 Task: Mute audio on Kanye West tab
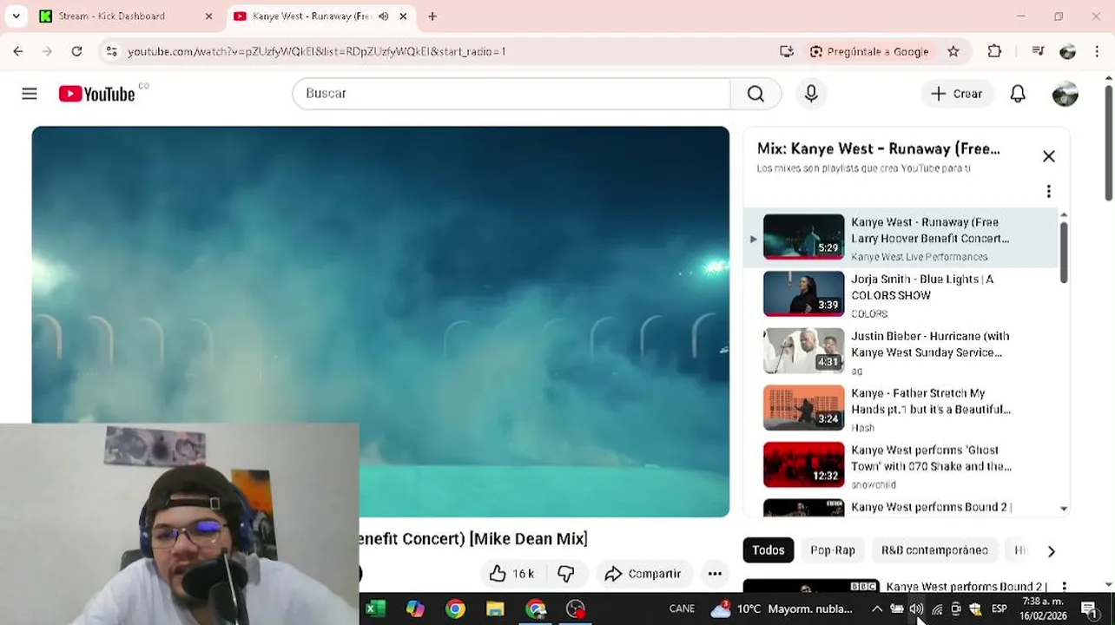pos(384,16)
